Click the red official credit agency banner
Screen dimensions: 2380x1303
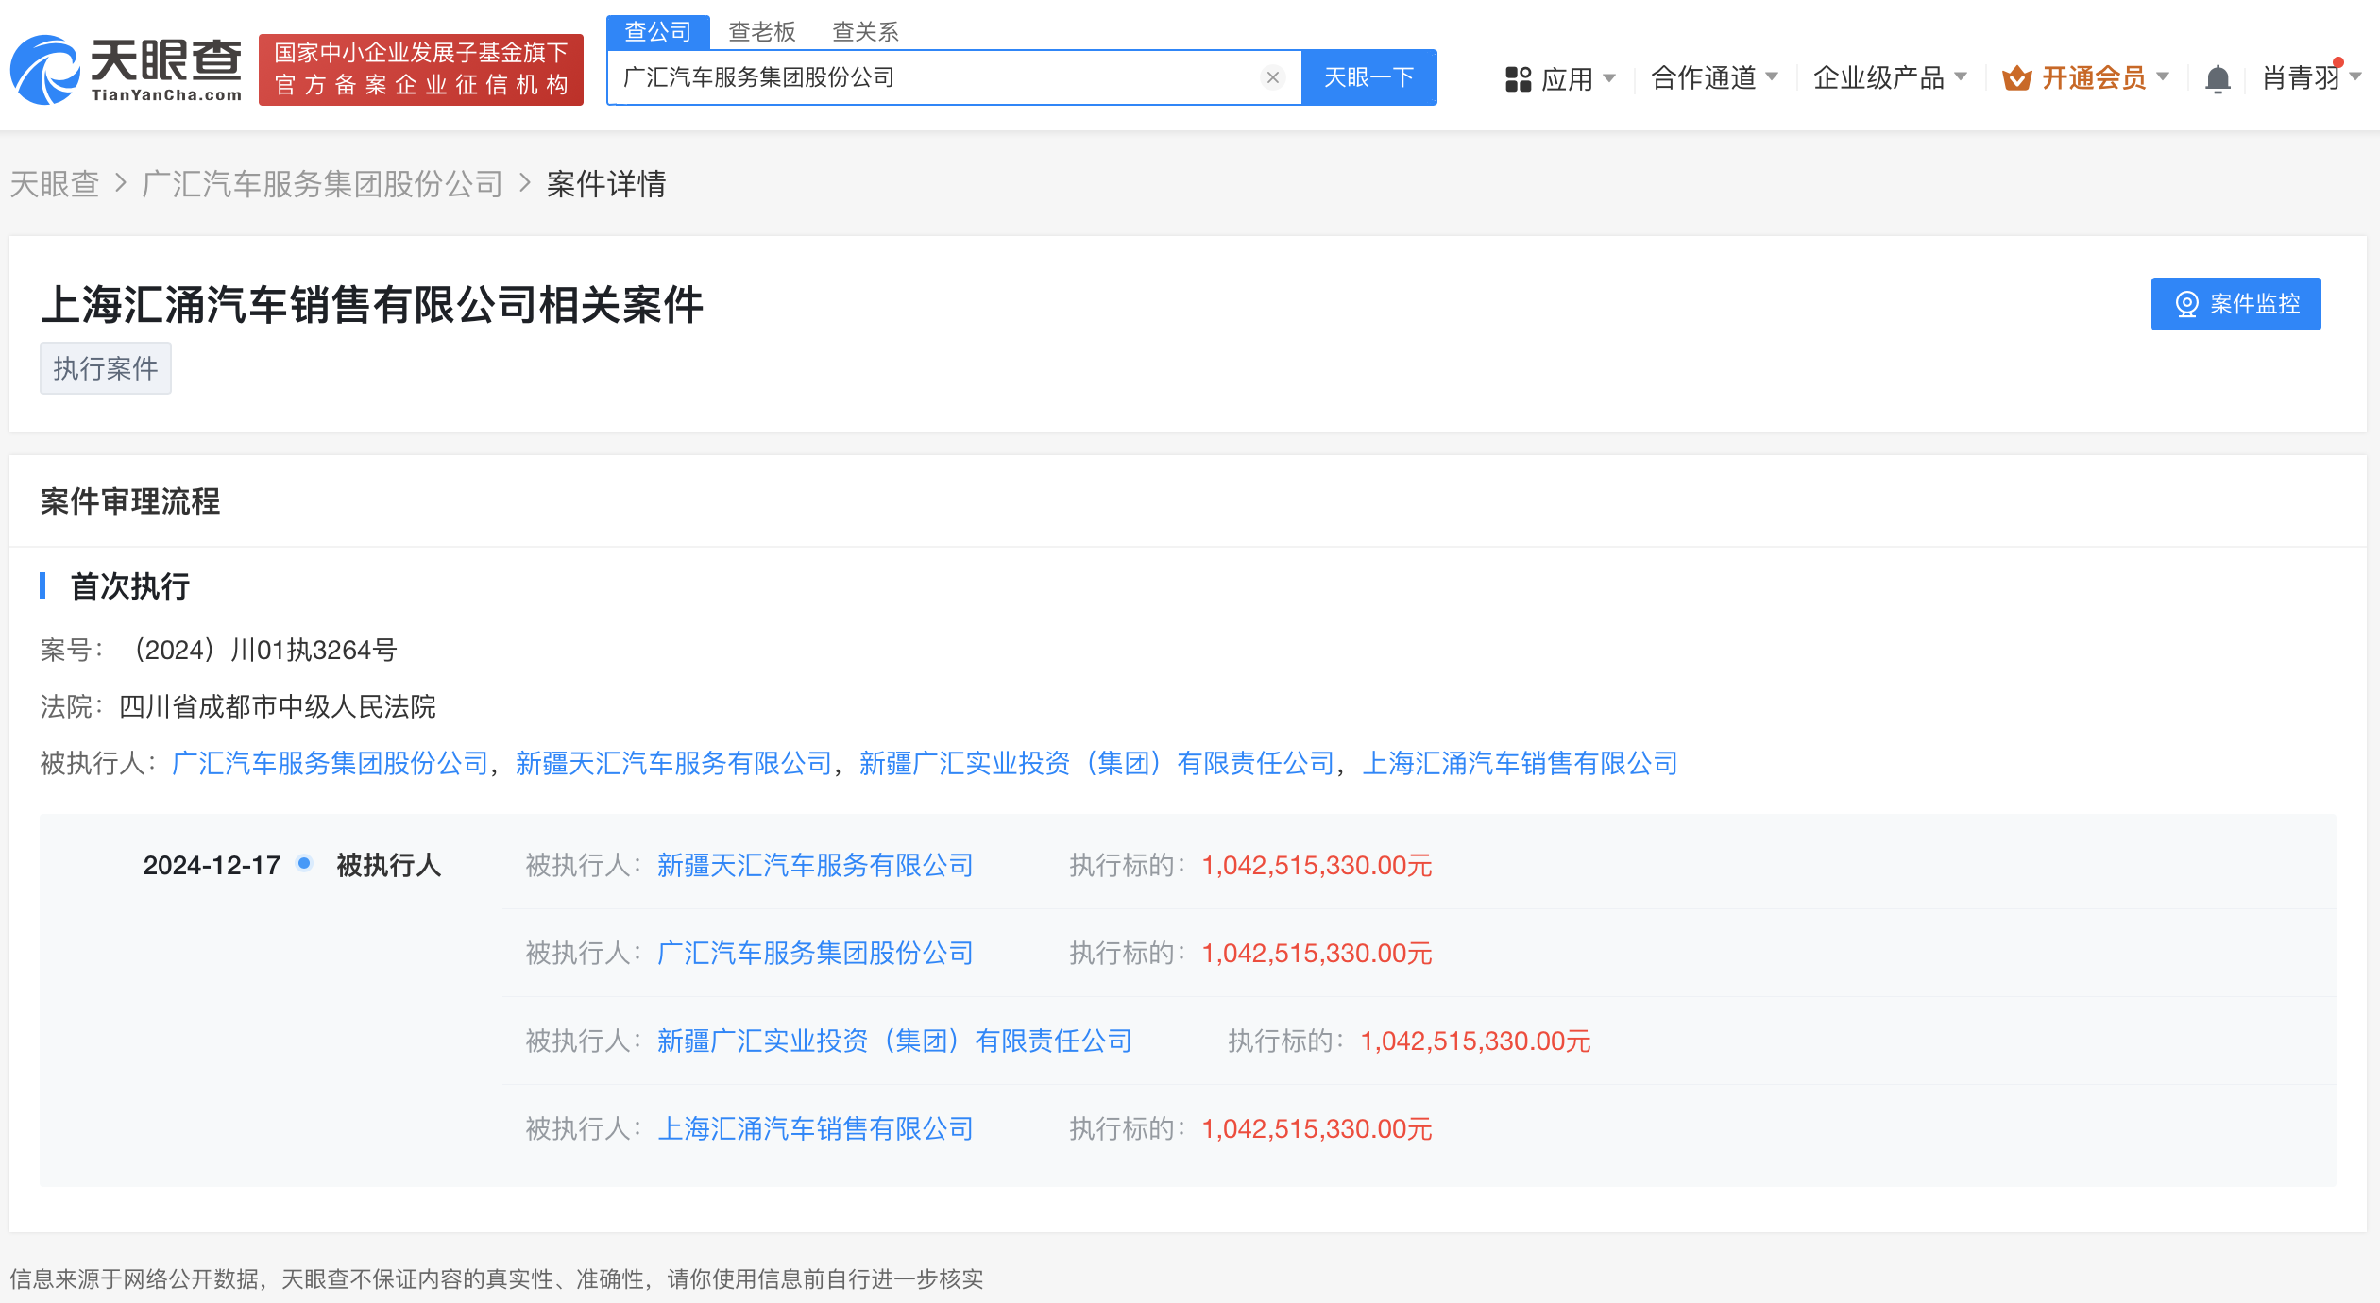coord(420,70)
